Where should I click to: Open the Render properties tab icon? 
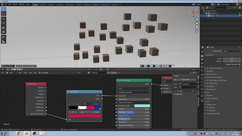pyautogui.click(x=202, y=56)
